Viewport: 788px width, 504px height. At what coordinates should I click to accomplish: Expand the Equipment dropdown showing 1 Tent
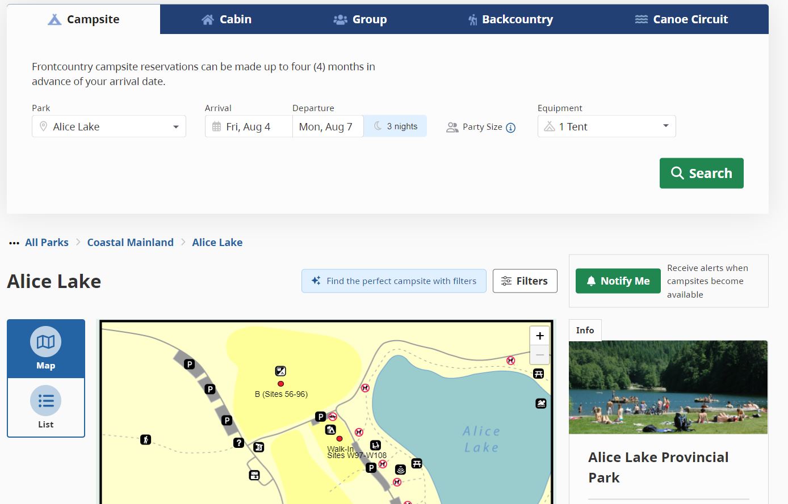(x=606, y=127)
